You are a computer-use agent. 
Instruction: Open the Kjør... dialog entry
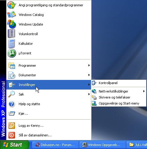pyautogui.click(x=49, y=114)
